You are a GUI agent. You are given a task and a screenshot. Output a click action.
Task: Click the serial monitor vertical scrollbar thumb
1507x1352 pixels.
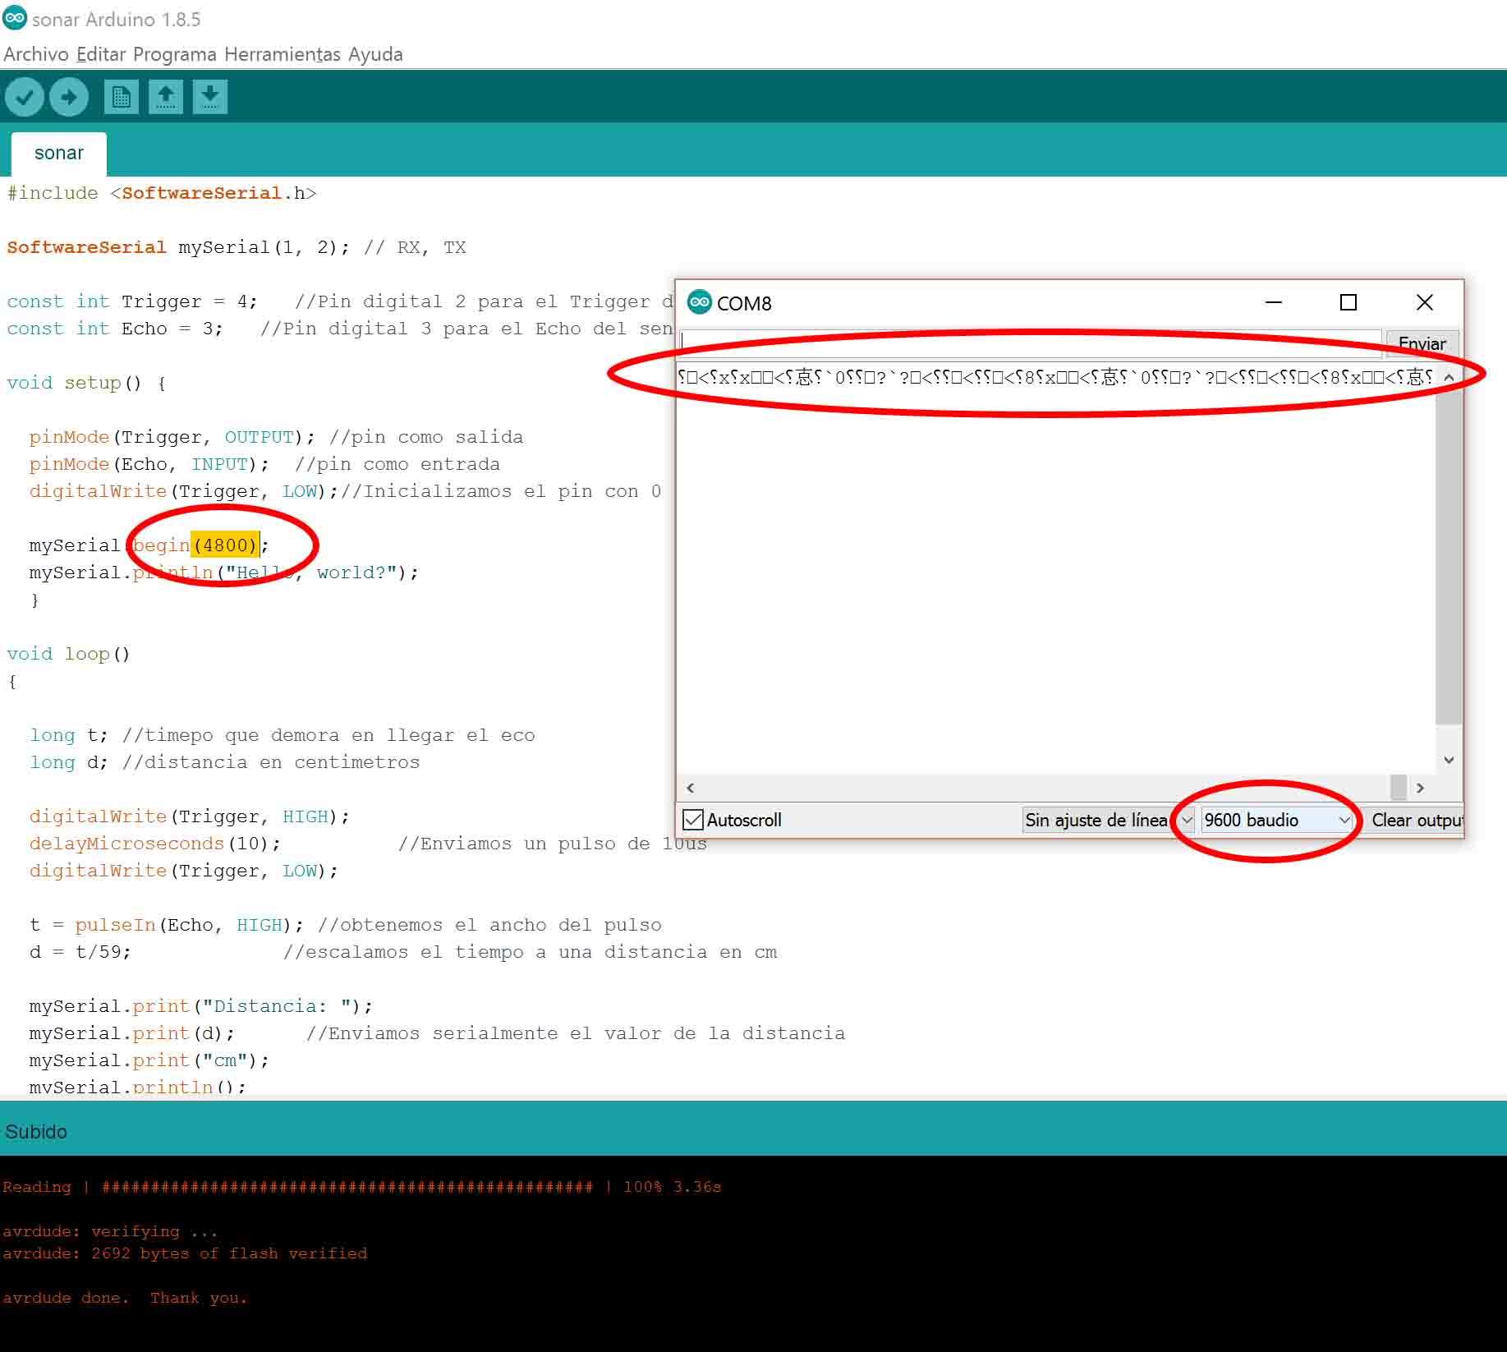pyautogui.click(x=1449, y=559)
